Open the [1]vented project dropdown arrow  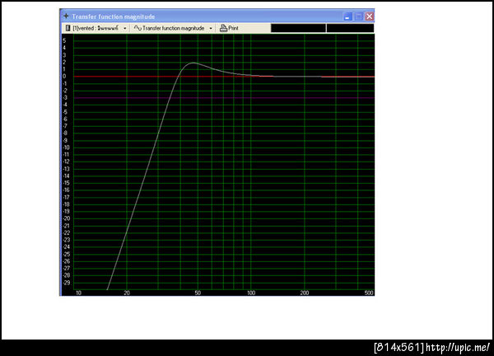point(125,28)
